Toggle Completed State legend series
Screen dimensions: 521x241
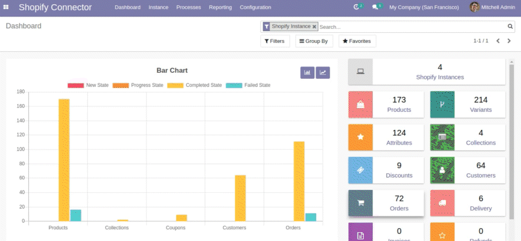[194, 85]
